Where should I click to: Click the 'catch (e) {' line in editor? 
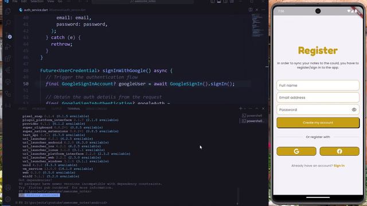(x=63, y=37)
